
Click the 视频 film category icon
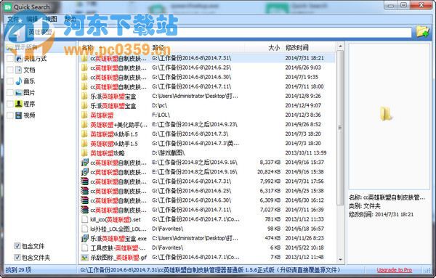coord(19,115)
